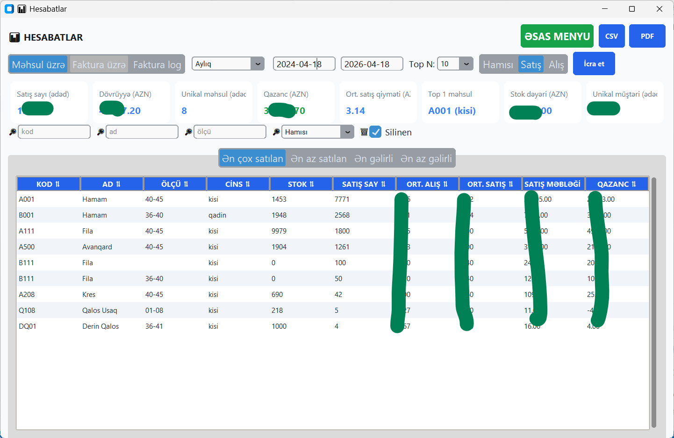Viewport: 674px width, 438px height.
Task: Sort table by the KOD column header
Action: 48,184
